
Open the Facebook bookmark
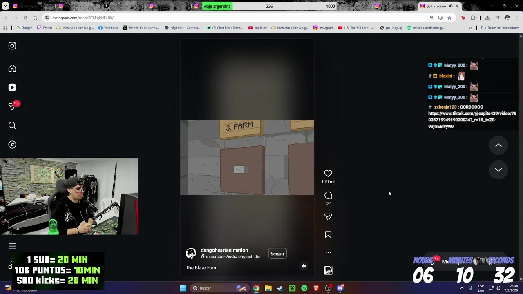coord(108,28)
